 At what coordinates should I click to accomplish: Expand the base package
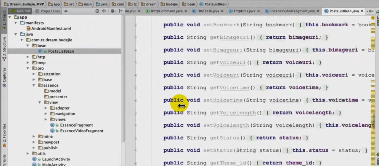pos(34,80)
